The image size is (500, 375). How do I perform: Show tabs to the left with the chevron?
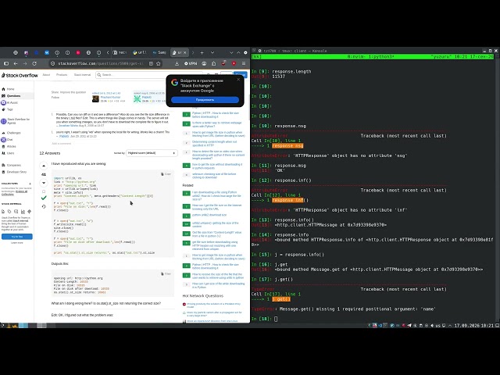point(108,52)
